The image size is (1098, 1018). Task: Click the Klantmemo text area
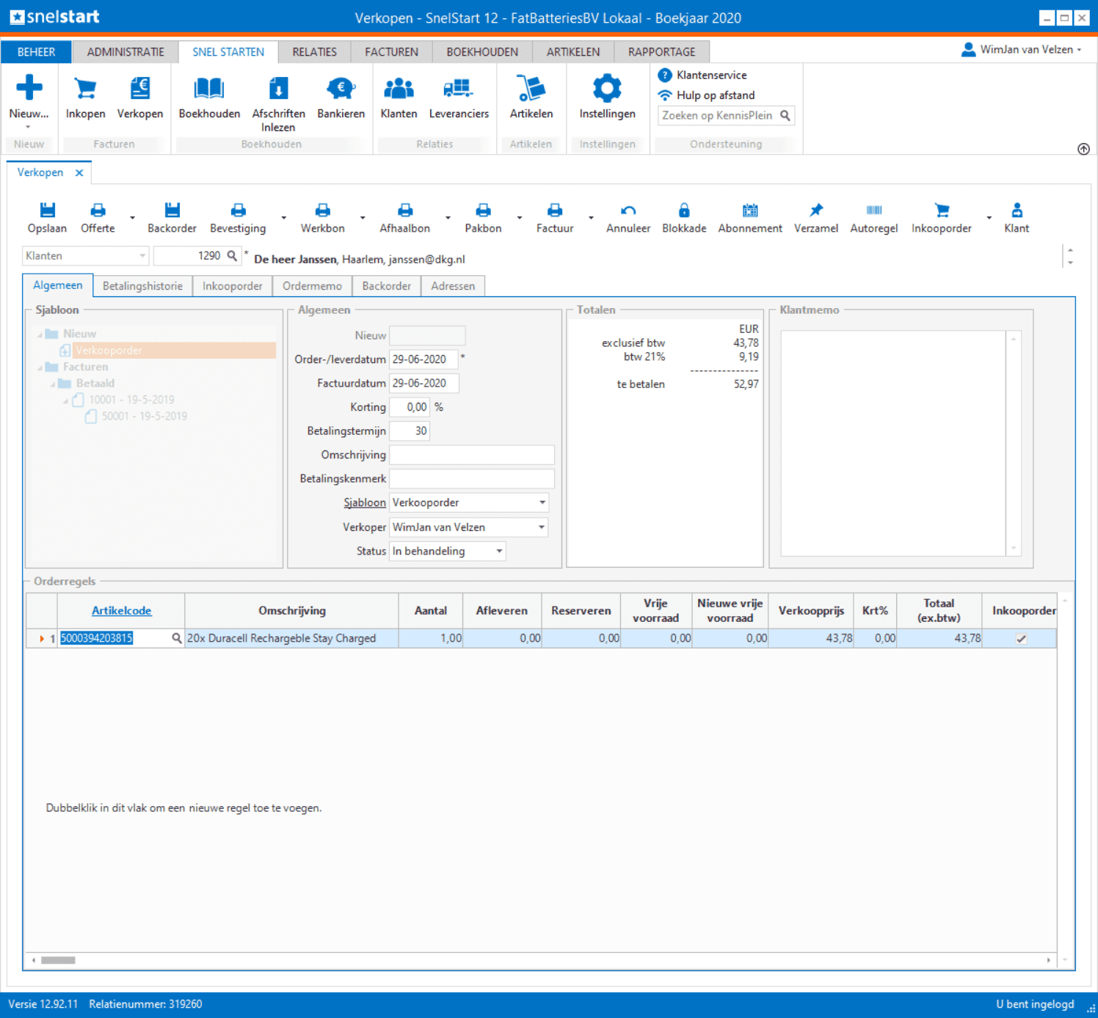893,444
